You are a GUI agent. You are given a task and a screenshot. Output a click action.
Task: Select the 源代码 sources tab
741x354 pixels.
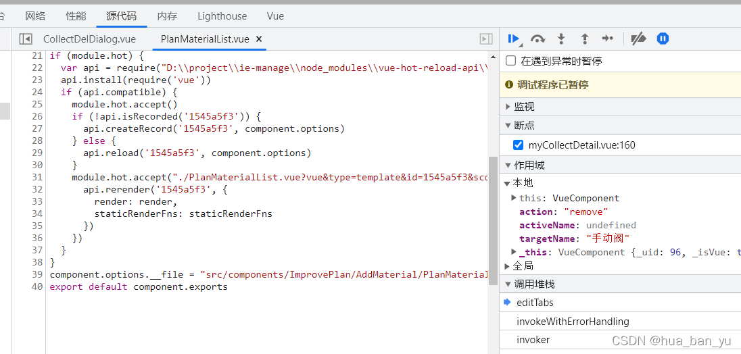click(122, 16)
